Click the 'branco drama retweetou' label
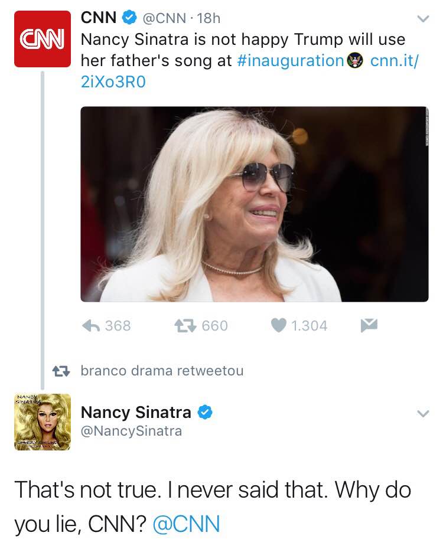 161,371
